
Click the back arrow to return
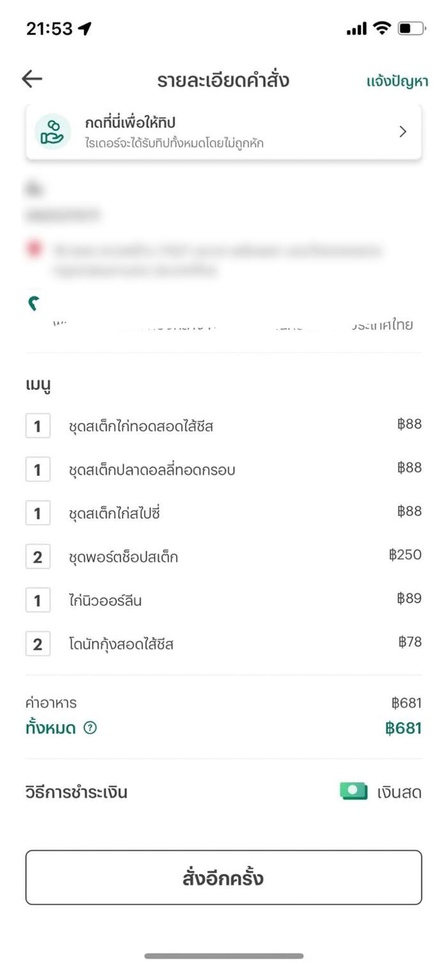(x=31, y=78)
